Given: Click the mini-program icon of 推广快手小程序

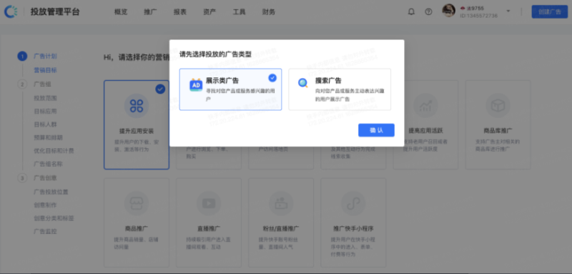Looking at the screenshot, I should coord(353,203).
